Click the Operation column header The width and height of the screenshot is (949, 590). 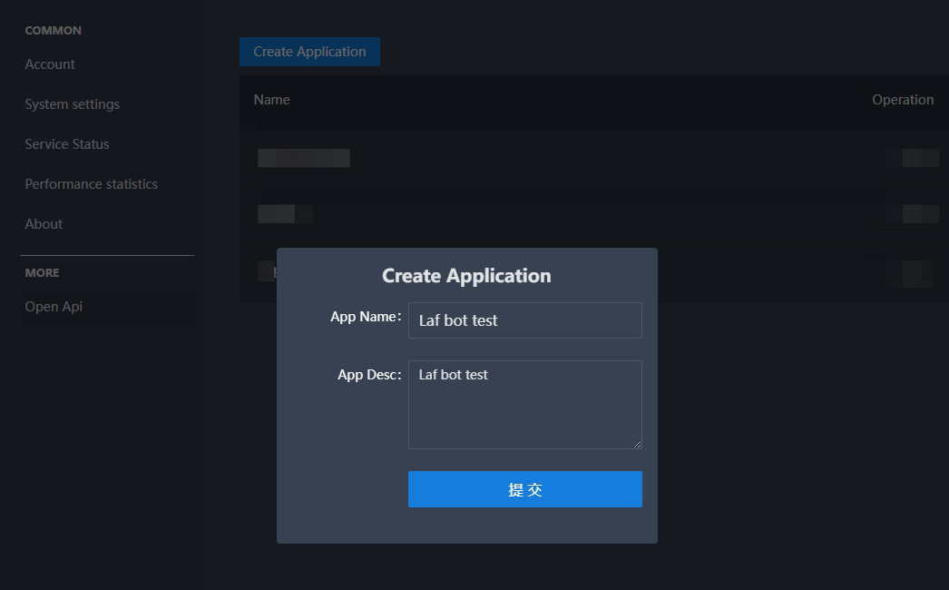(x=903, y=100)
